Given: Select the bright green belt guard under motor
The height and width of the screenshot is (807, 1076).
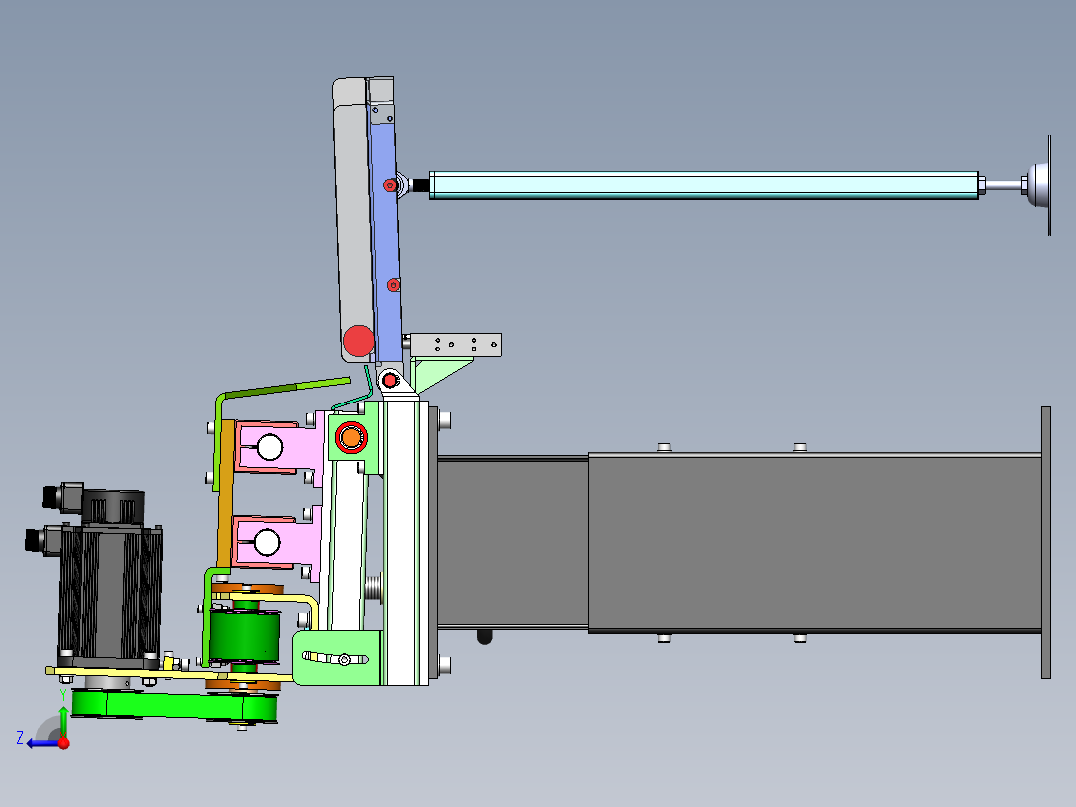Looking at the screenshot, I should [x=175, y=707].
